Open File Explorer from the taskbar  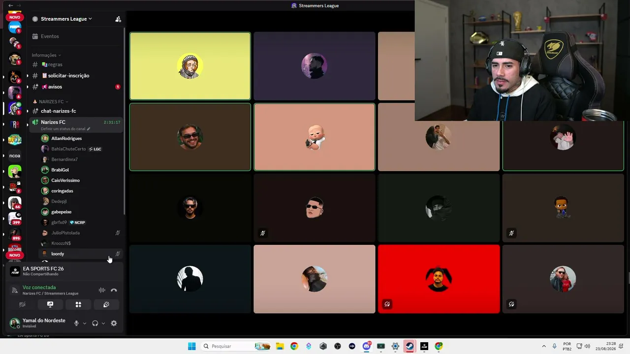coord(280,346)
